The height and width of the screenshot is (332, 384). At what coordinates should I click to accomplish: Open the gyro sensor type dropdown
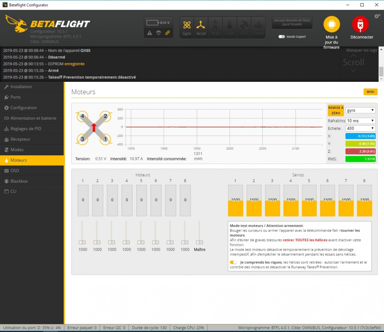360,110
